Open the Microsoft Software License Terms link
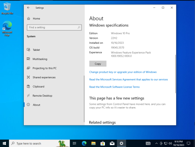 (x=114, y=87)
